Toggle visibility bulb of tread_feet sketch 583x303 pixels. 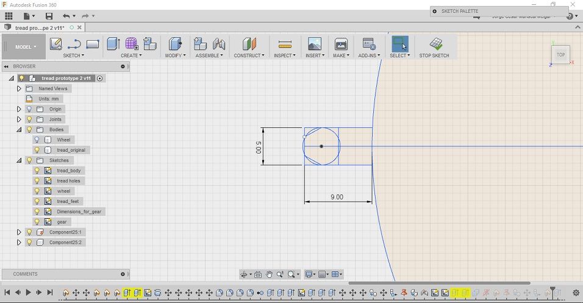[x=37, y=201]
